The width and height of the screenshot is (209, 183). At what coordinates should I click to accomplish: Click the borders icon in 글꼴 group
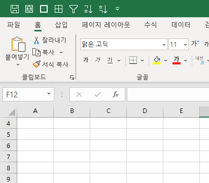133,60
